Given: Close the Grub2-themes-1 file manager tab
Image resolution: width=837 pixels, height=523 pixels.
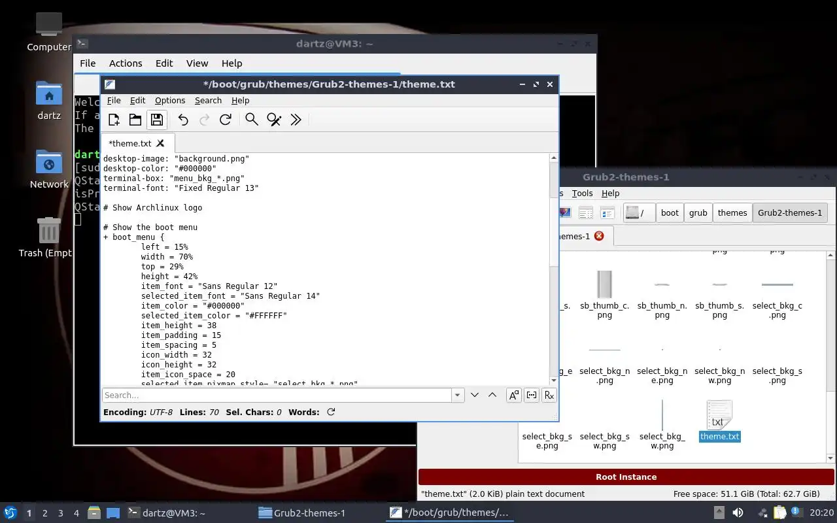Looking at the screenshot, I should (599, 236).
